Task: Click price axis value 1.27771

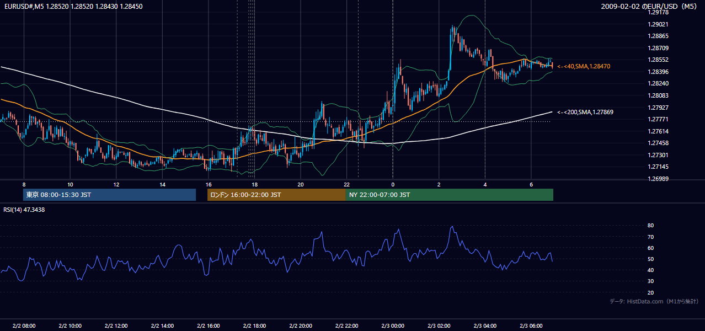Action: coord(659,119)
